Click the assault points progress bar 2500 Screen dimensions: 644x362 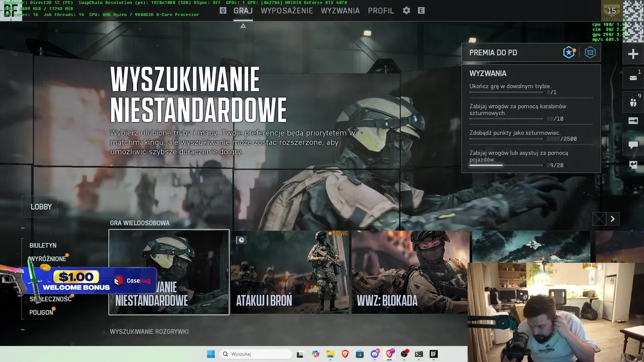(506, 139)
